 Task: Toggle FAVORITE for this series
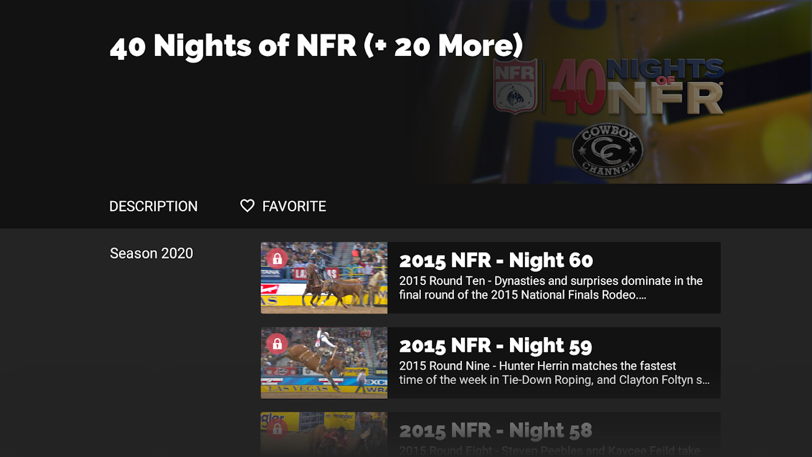pos(283,206)
